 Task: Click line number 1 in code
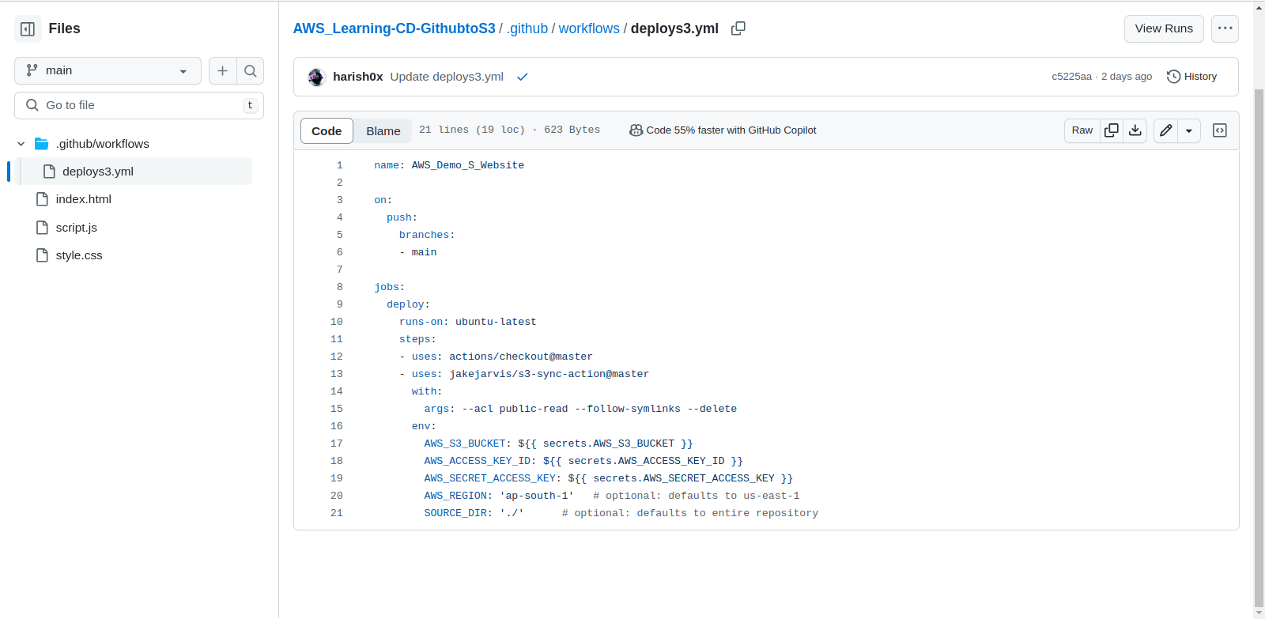[x=340, y=165]
